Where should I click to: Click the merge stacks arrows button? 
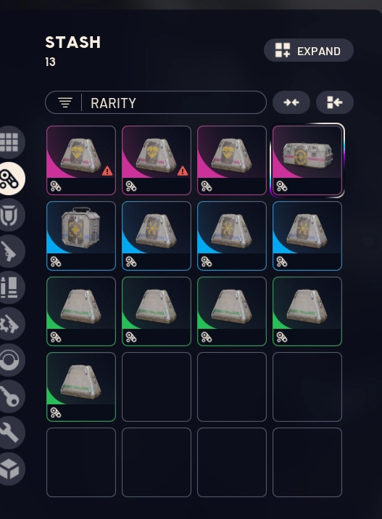[291, 102]
